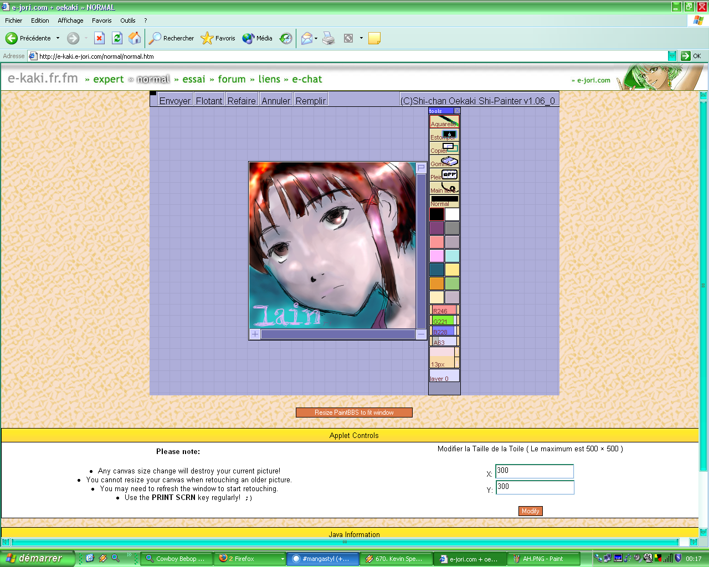Viewport: 709px width, 567px height.
Task: Click the printer toolbar icon
Action: click(x=329, y=38)
